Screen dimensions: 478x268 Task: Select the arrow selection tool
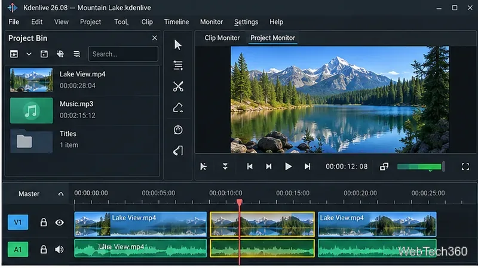[177, 45]
